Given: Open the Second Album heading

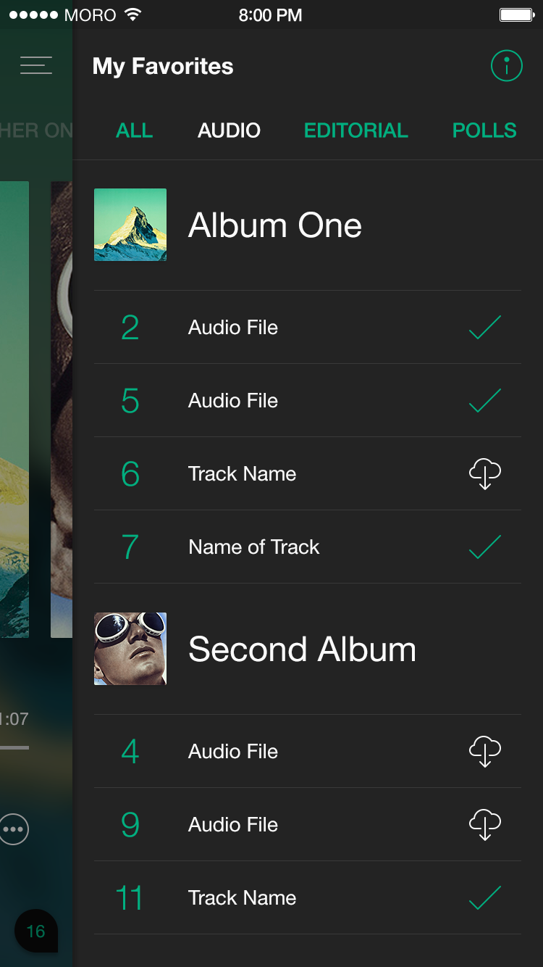Looking at the screenshot, I should 303,649.
